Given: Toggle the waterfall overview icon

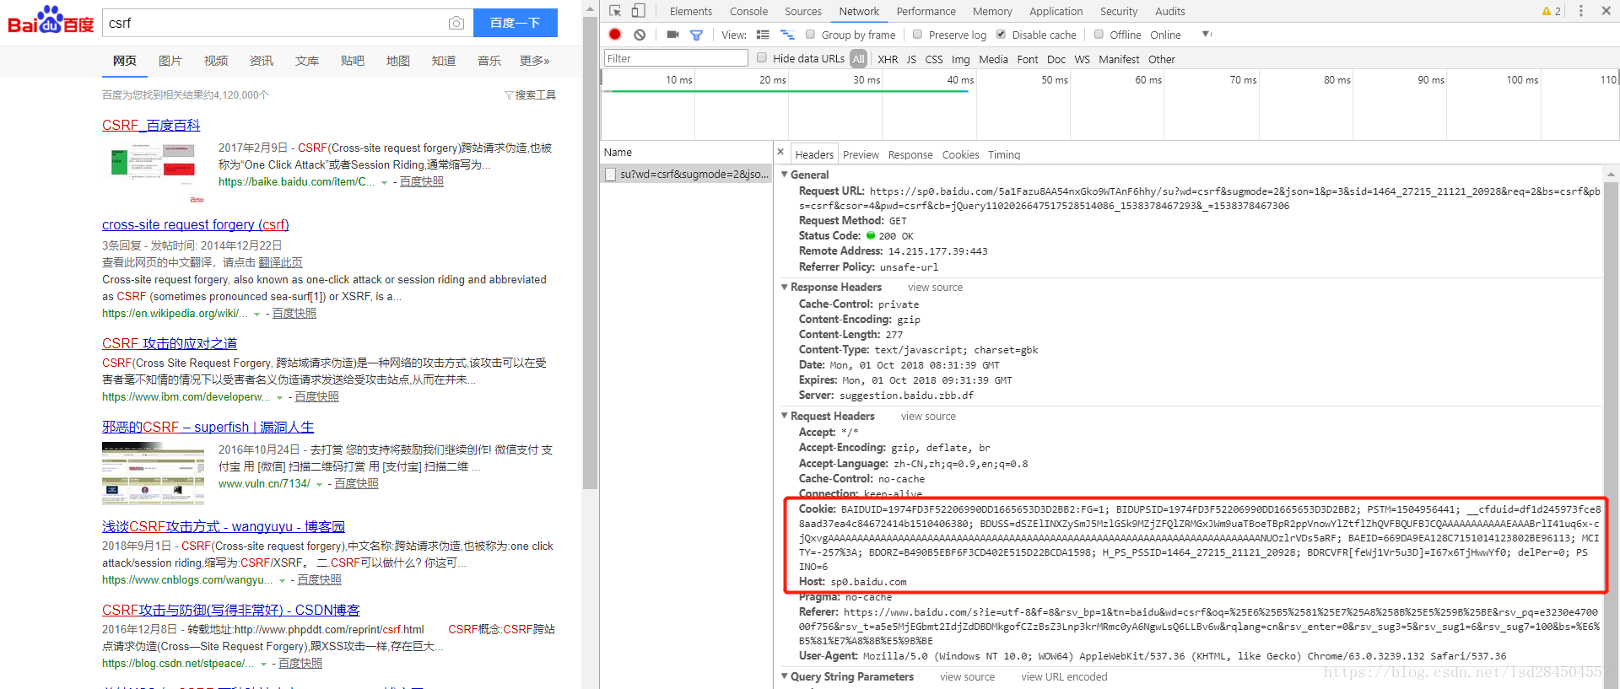Looking at the screenshot, I should tap(787, 35).
